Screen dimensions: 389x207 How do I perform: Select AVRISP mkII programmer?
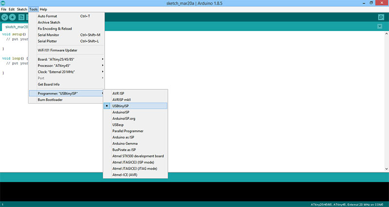(136, 100)
